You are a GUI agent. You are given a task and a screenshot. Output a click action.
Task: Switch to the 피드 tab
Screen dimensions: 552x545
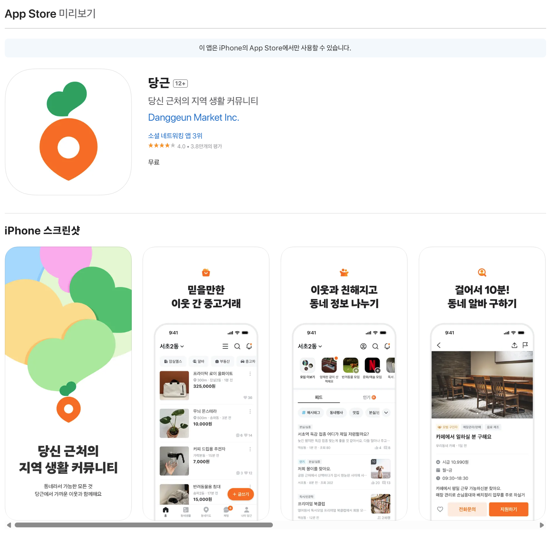319,397
